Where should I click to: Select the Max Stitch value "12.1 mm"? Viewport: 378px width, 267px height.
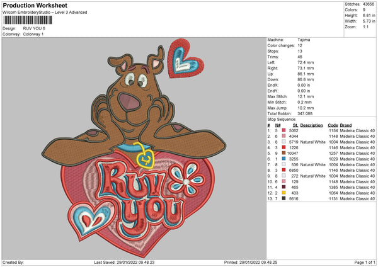tap(306, 96)
